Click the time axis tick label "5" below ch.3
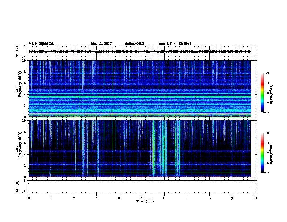 142,198
